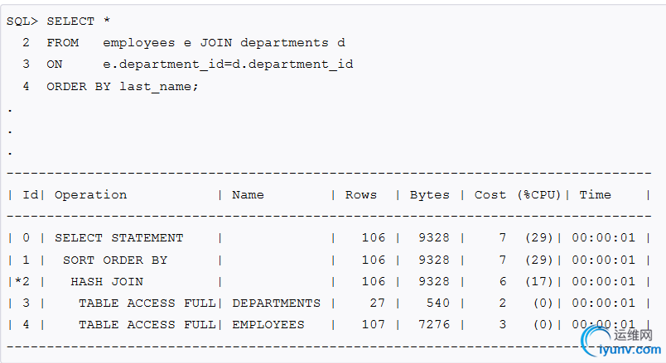Click the "Operation" column header
Image resolution: width=666 pixels, height=363 pixels.
coord(91,195)
